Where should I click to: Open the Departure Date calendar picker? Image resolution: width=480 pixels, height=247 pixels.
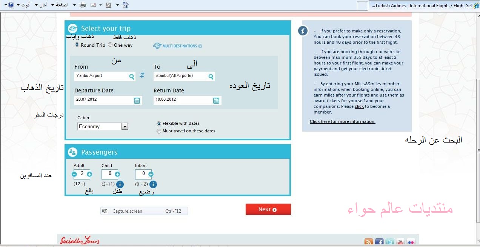[x=137, y=100]
